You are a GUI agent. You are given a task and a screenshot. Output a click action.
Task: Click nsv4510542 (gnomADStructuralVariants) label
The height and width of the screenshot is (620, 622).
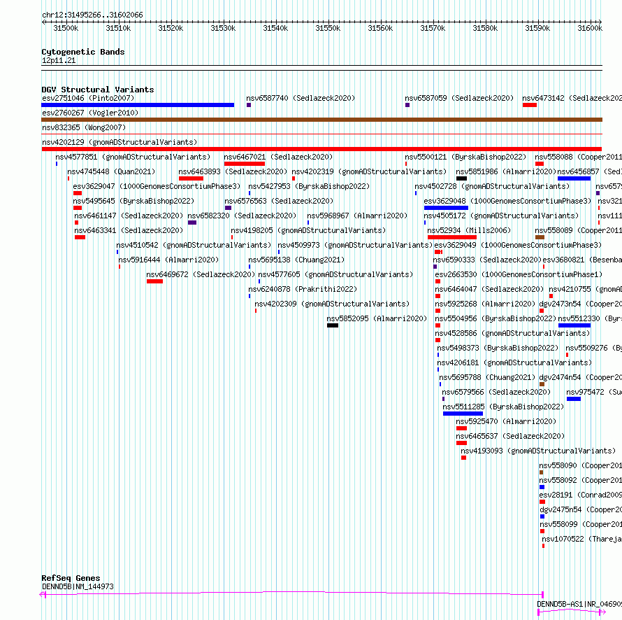pos(194,245)
